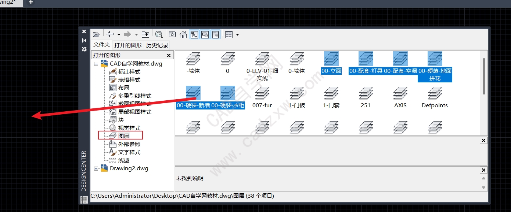The width and height of the screenshot is (511, 212).
Task: Open the Back history dropdown arrow
Action: coord(119,35)
